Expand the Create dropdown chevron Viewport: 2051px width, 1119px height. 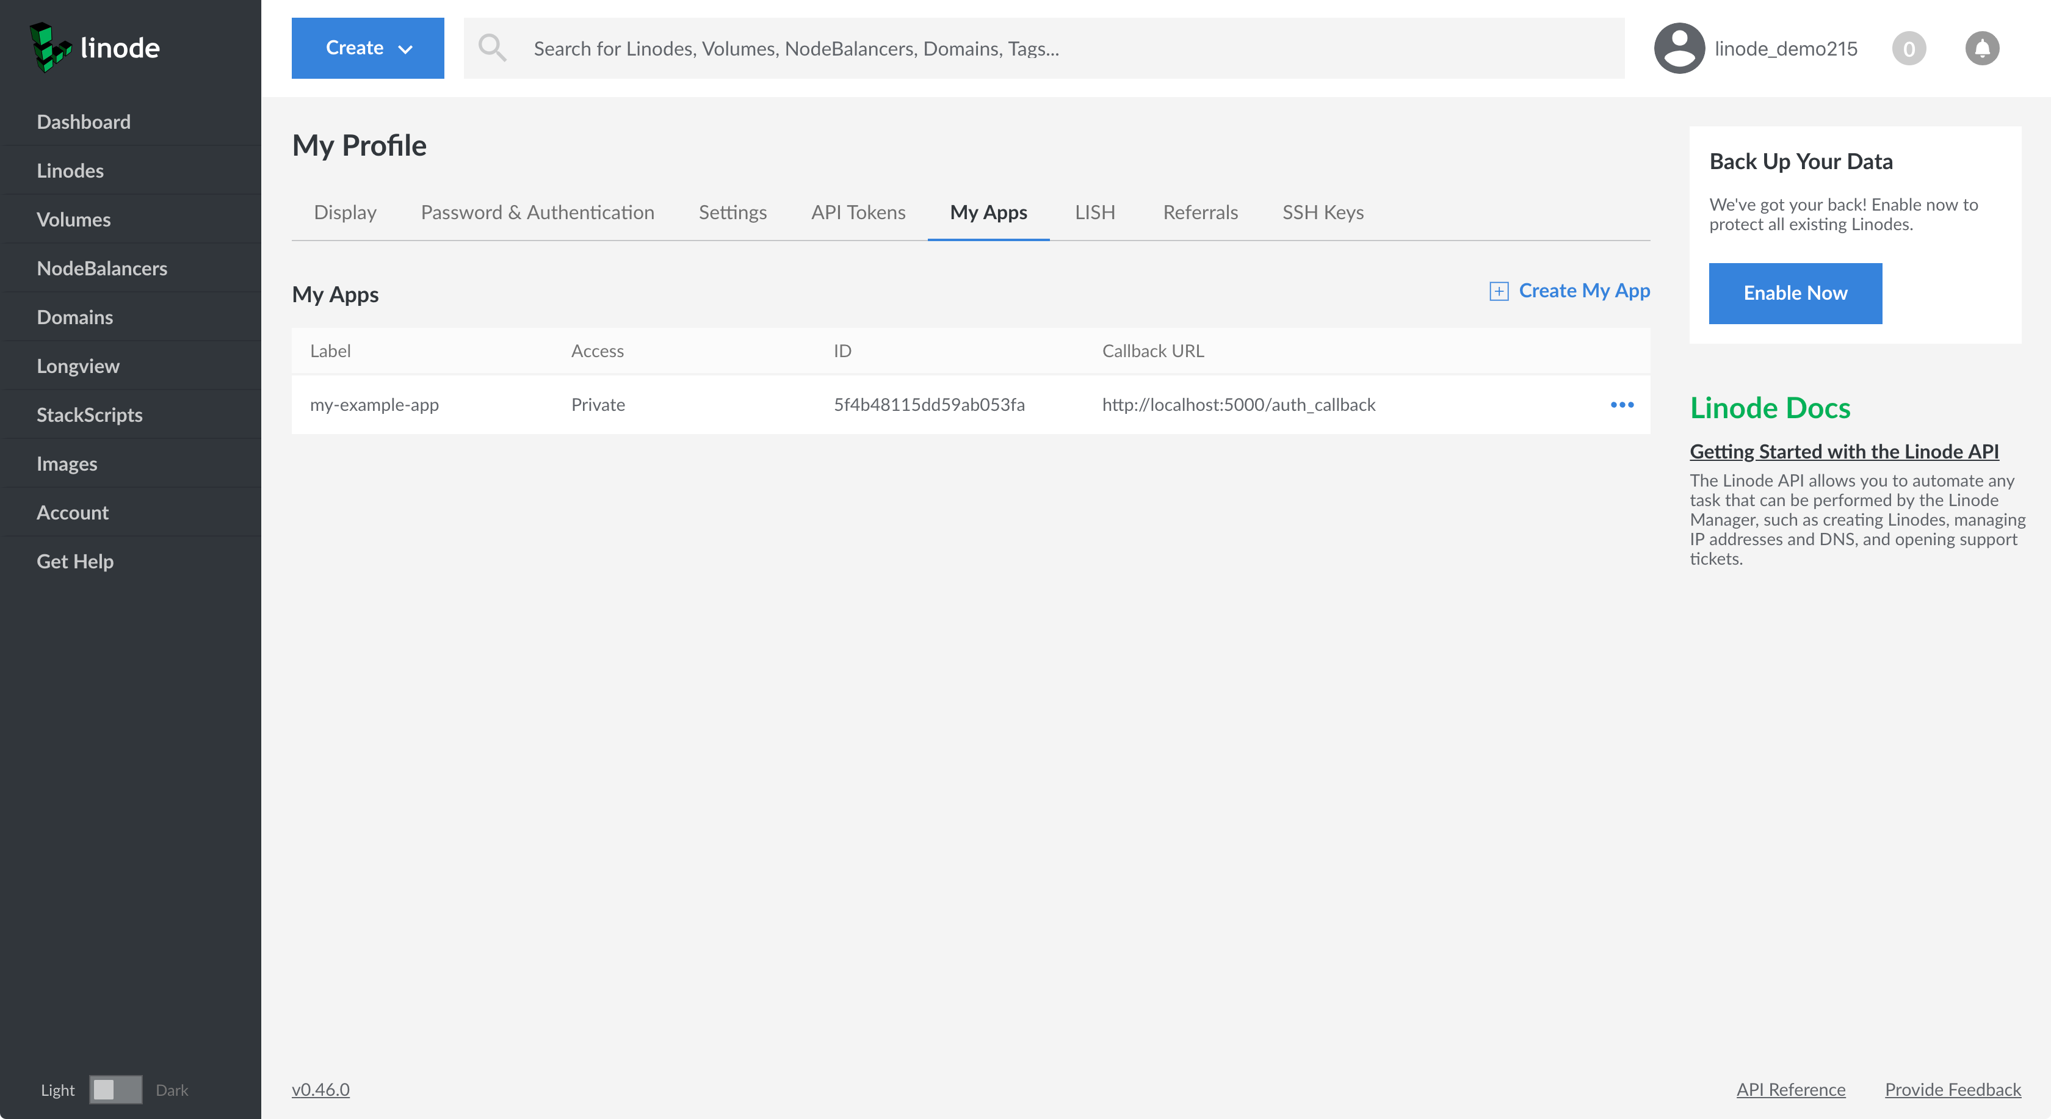406,49
